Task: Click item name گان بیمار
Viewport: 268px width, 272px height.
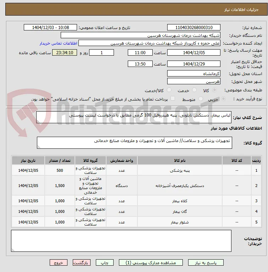Action: coord(180,211)
